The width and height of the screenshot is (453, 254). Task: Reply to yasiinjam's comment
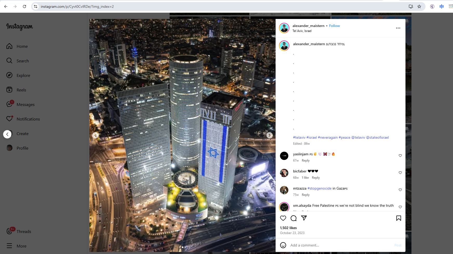pos(306,161)
